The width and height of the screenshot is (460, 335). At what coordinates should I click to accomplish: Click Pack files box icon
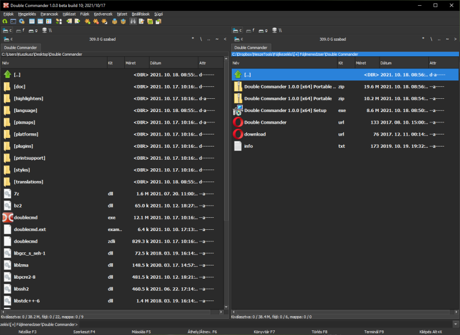114,21
